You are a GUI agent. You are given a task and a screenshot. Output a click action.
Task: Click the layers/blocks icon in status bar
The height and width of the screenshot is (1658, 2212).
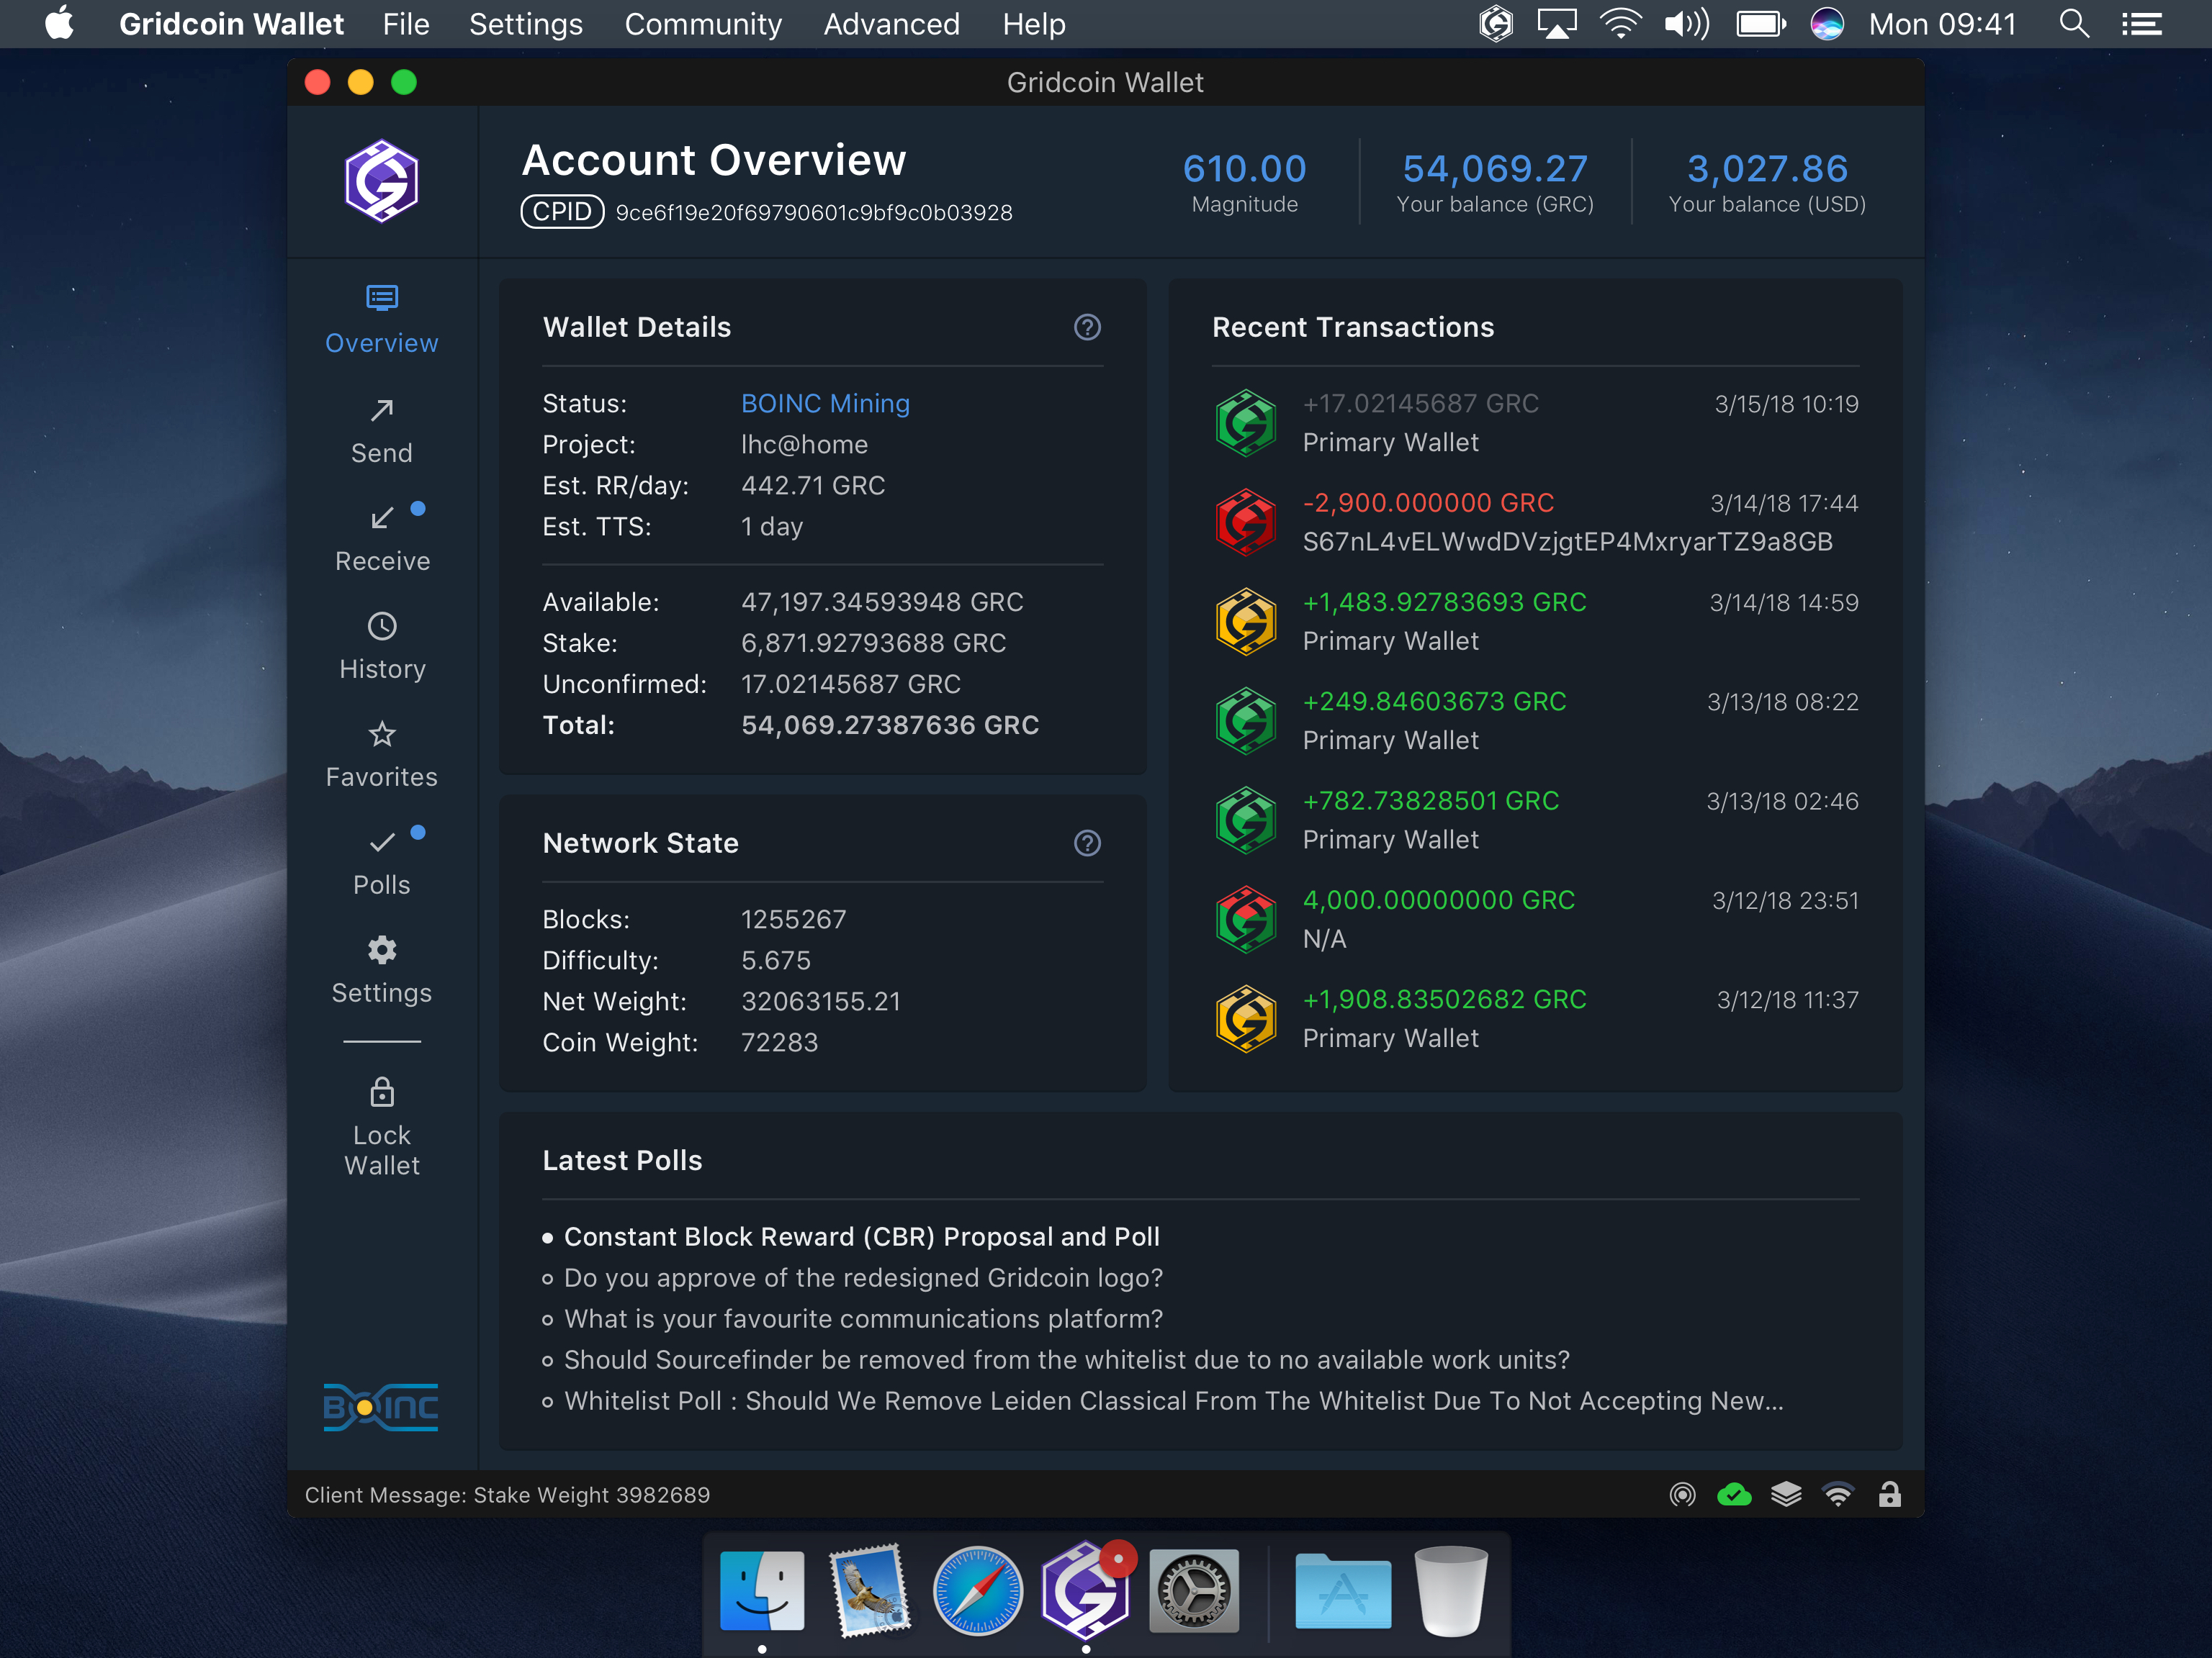(x=1786, y=1494)
